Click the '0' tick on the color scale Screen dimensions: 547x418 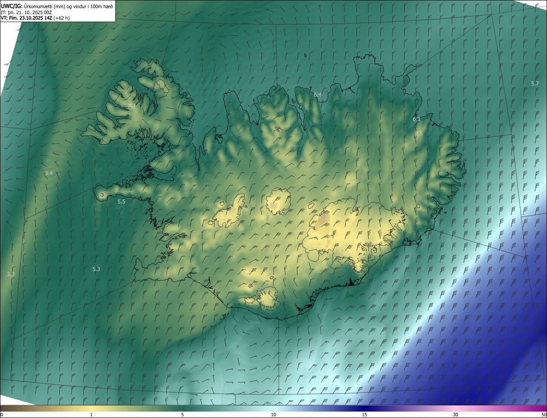click(x=2, y=415)
